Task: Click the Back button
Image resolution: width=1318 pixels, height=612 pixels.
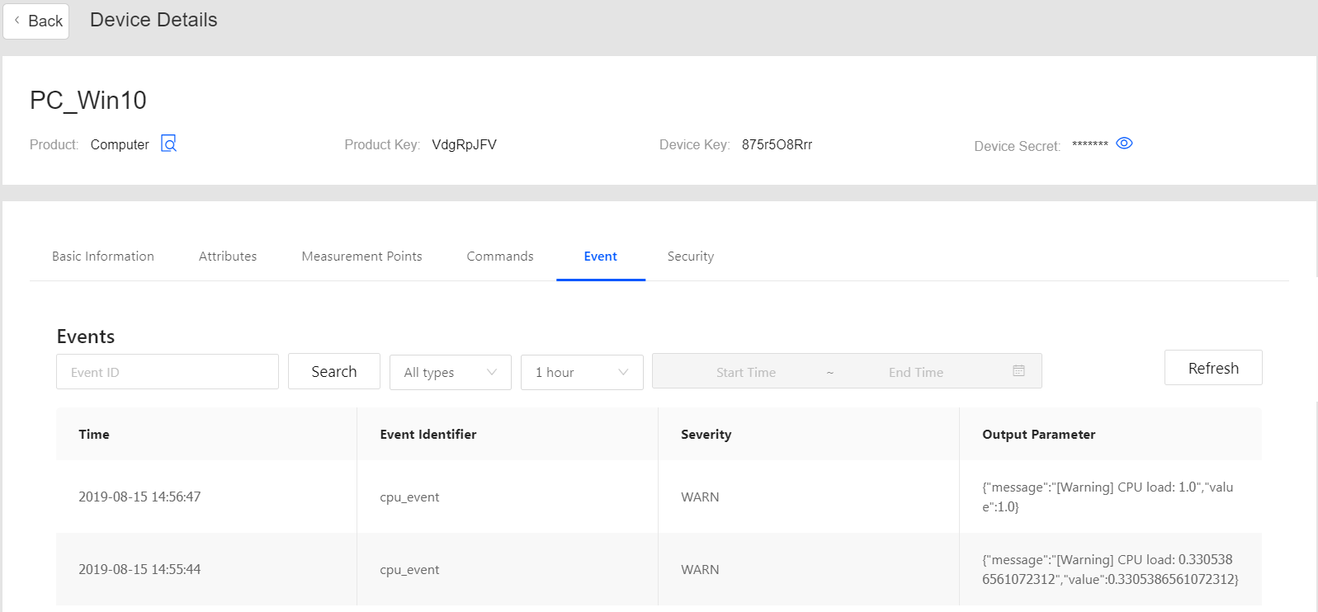Action: click(x=36, y=21)
